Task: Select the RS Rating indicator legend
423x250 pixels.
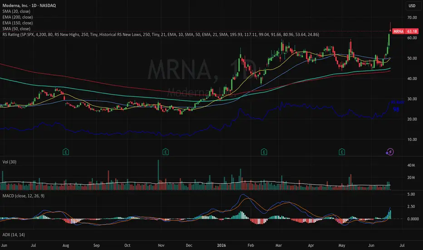Action: (161, 35)
